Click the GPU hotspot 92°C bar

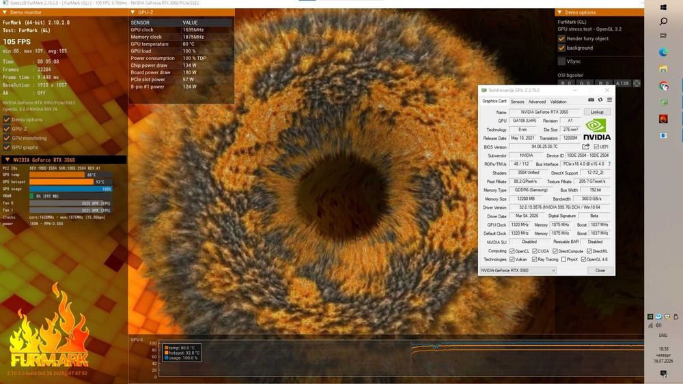[70, 182]
